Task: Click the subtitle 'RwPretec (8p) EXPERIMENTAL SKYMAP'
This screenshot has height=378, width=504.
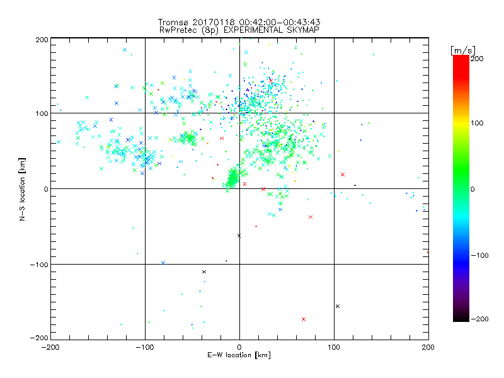Action: (x=239, y=30)
